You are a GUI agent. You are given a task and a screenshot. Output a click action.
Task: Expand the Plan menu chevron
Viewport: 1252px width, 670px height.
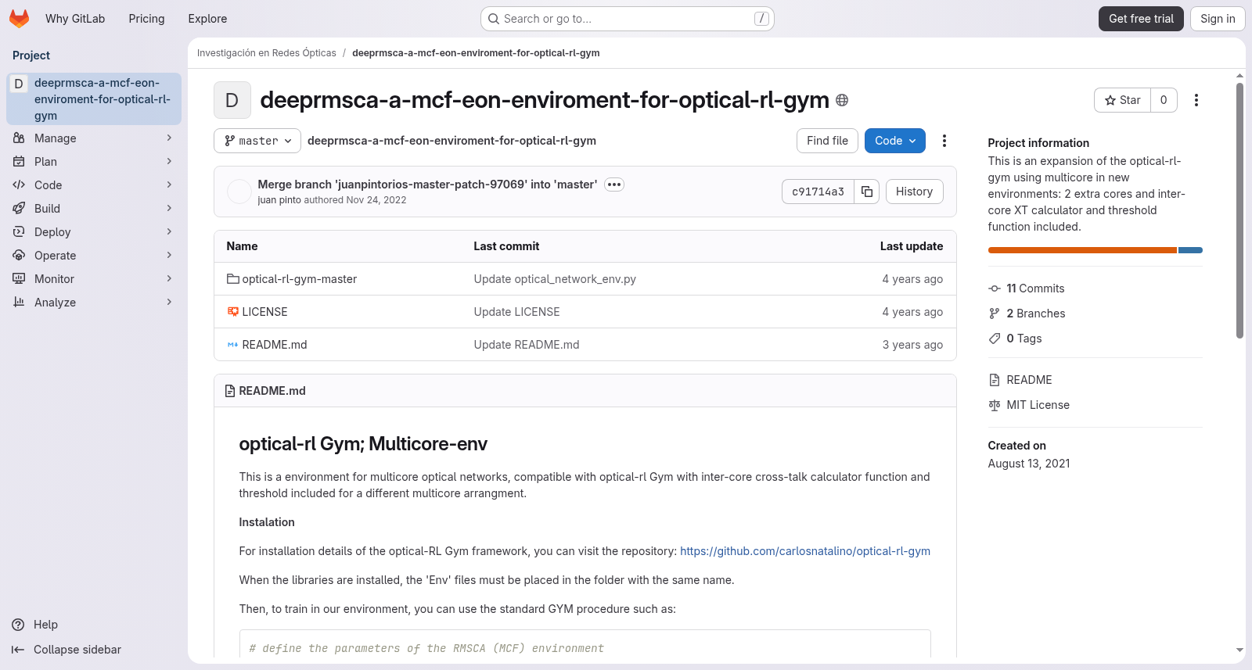coord(169,162)
